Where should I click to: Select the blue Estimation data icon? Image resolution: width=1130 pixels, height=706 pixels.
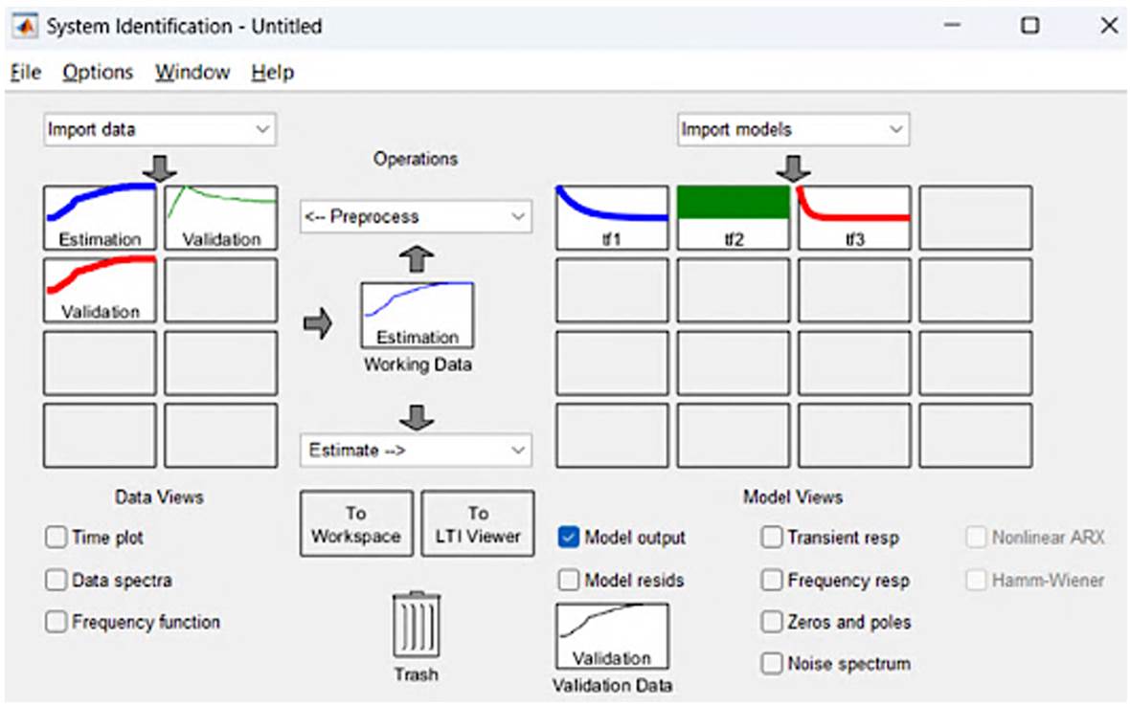[100, 218]
